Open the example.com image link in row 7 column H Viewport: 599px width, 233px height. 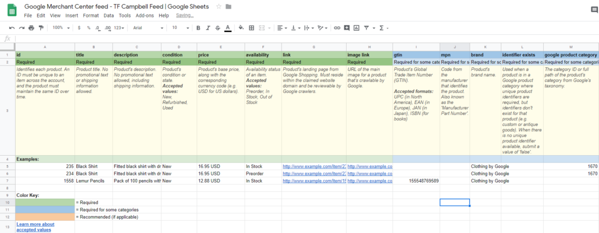click(x=369, y=181)
